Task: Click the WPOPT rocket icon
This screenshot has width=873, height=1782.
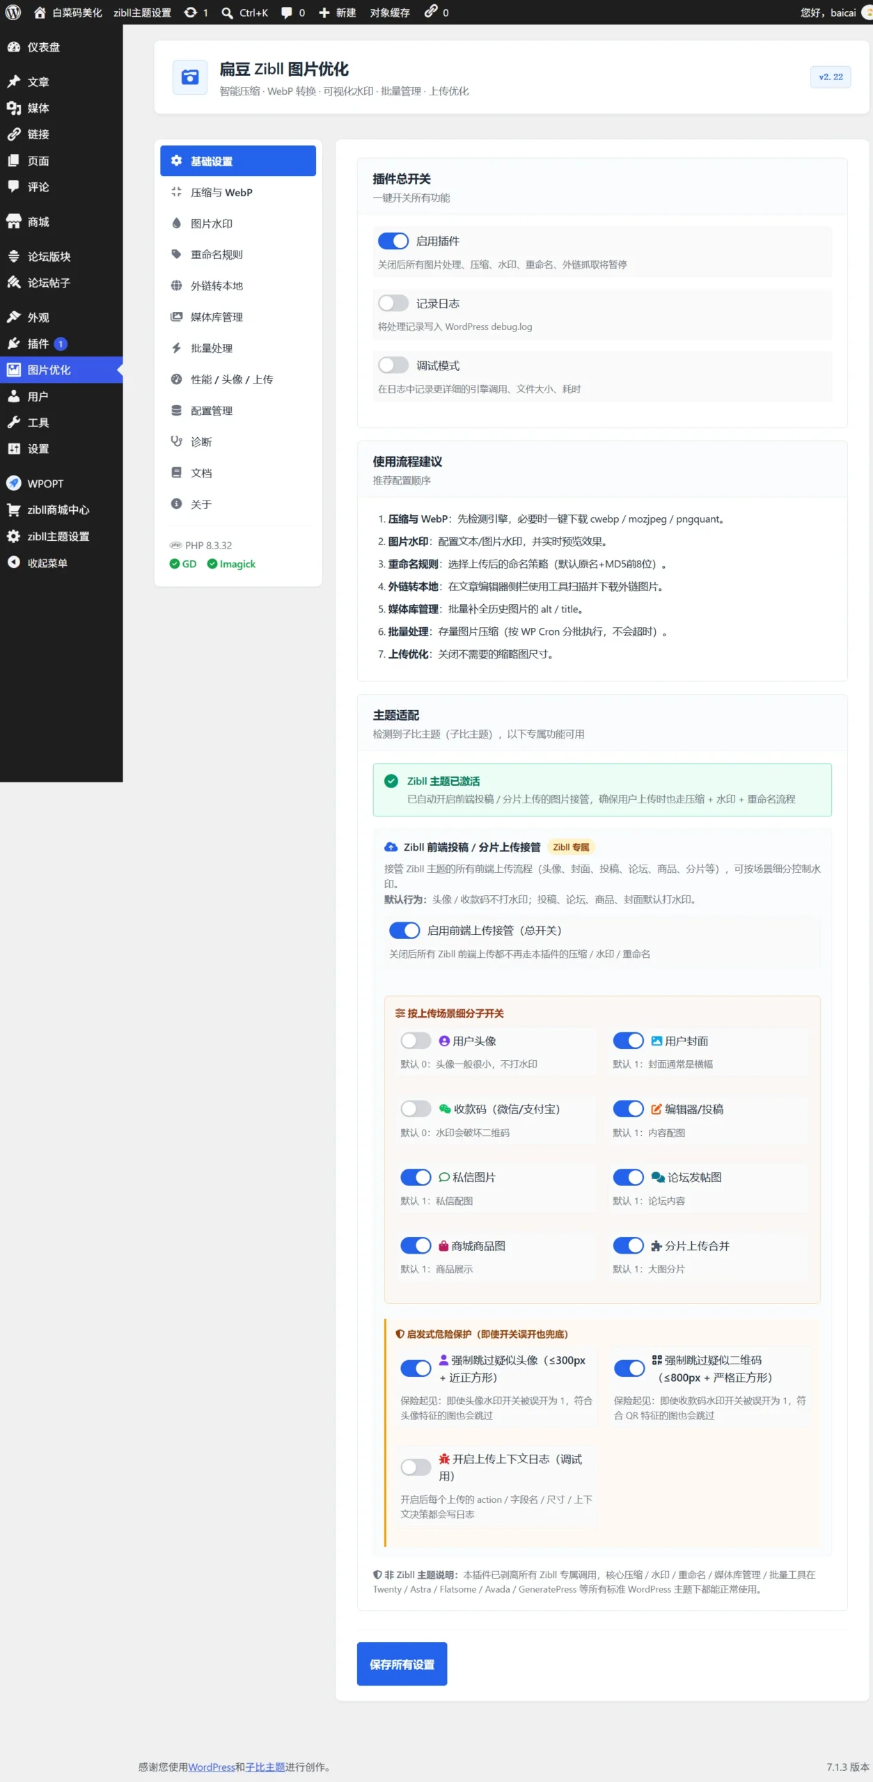Action: coord(14,483)
